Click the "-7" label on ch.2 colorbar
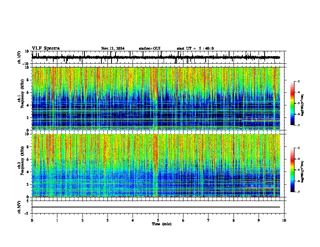 [298, 192]
